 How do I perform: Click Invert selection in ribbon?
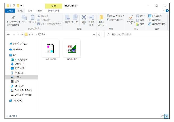coord(157,24)
